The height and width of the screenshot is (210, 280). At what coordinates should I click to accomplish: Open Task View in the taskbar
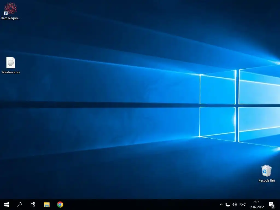coord(33,205)
